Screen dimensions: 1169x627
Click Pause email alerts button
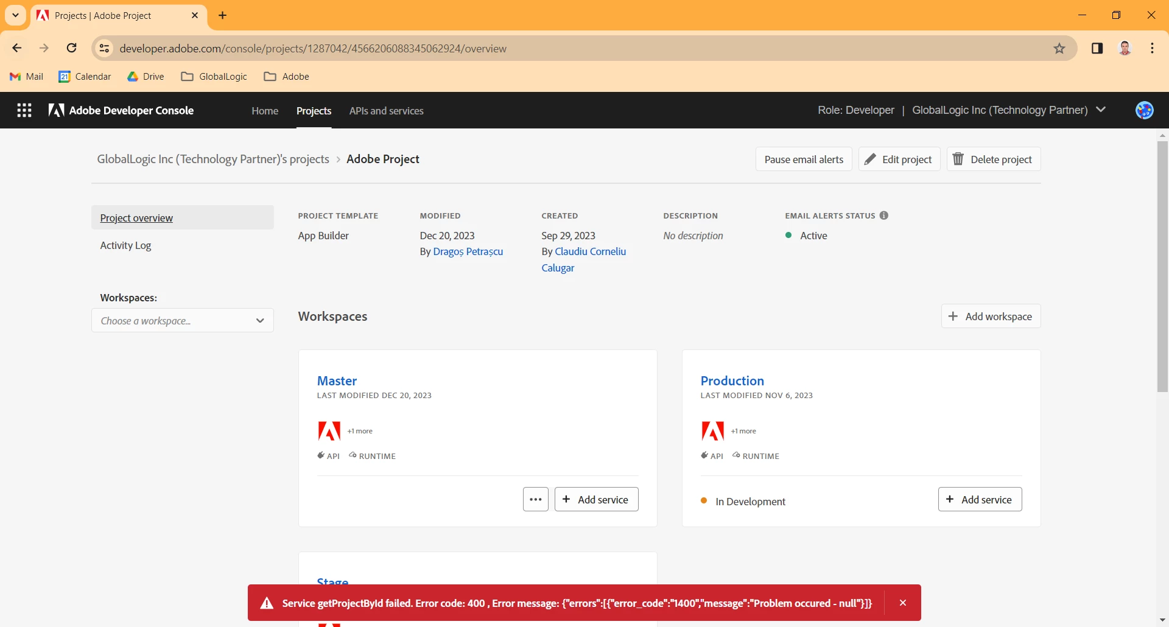click(x=804, y=159)
